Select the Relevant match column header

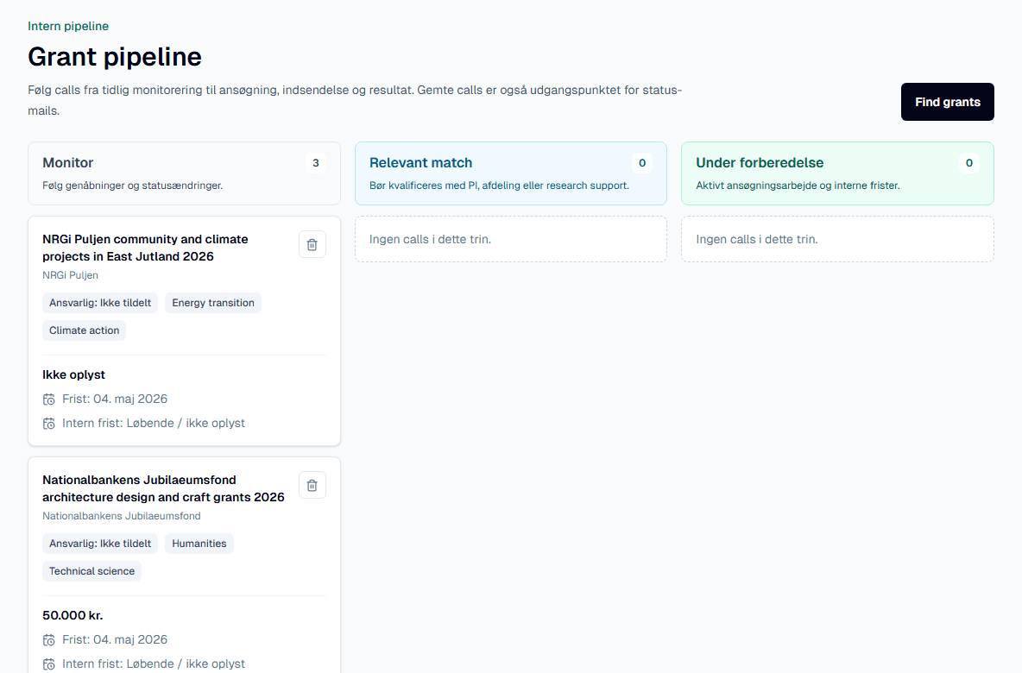510,173
